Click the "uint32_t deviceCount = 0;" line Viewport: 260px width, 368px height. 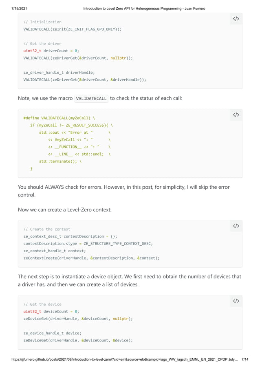(x=51, y=311)
